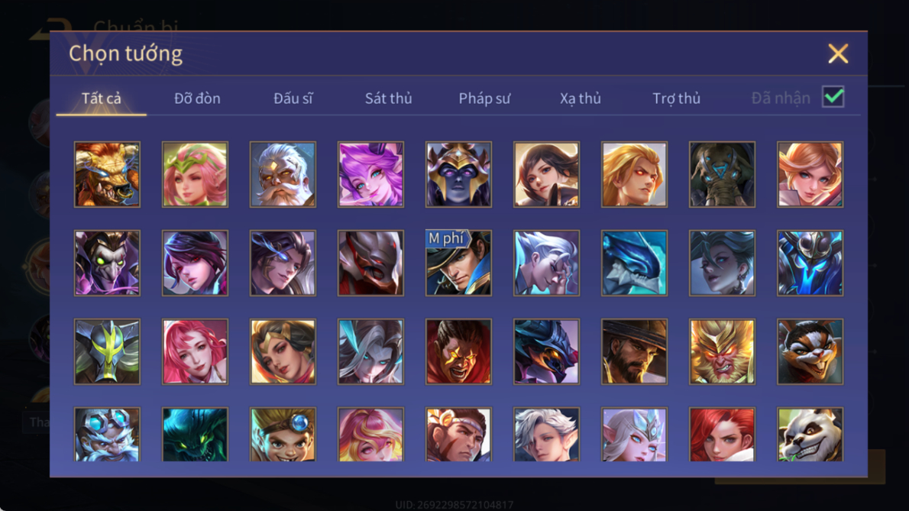Select the golden monkey king hero
The width and height of the screenshot is (909, 511).
point(723,351)
